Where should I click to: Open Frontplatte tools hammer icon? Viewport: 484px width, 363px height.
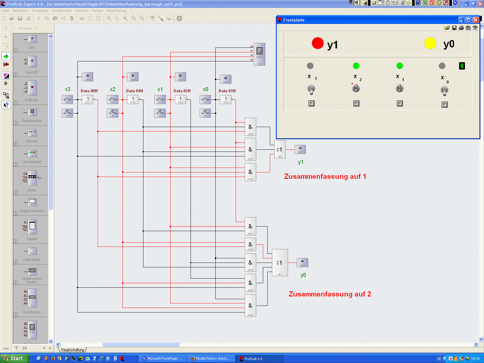475,28
